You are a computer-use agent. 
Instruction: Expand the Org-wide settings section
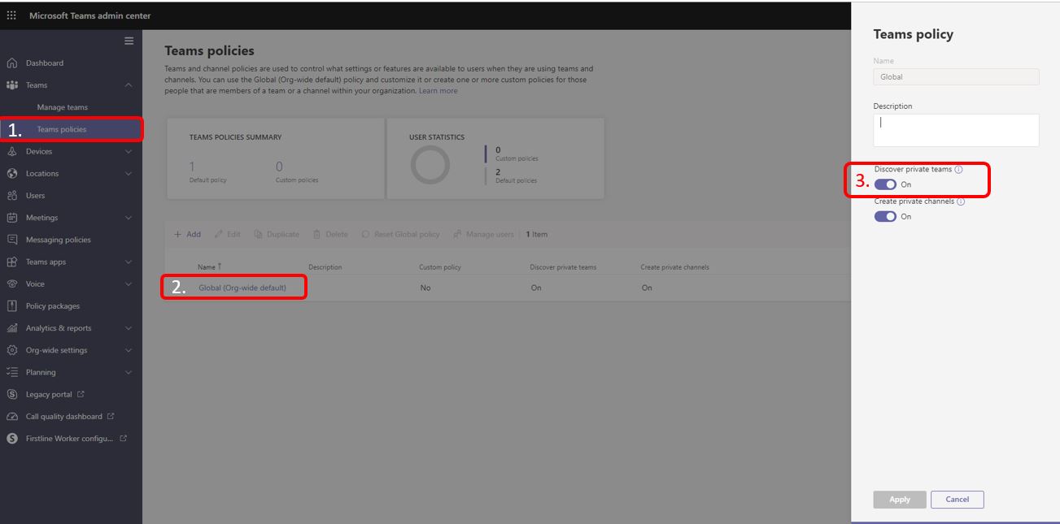pos(129,349)
